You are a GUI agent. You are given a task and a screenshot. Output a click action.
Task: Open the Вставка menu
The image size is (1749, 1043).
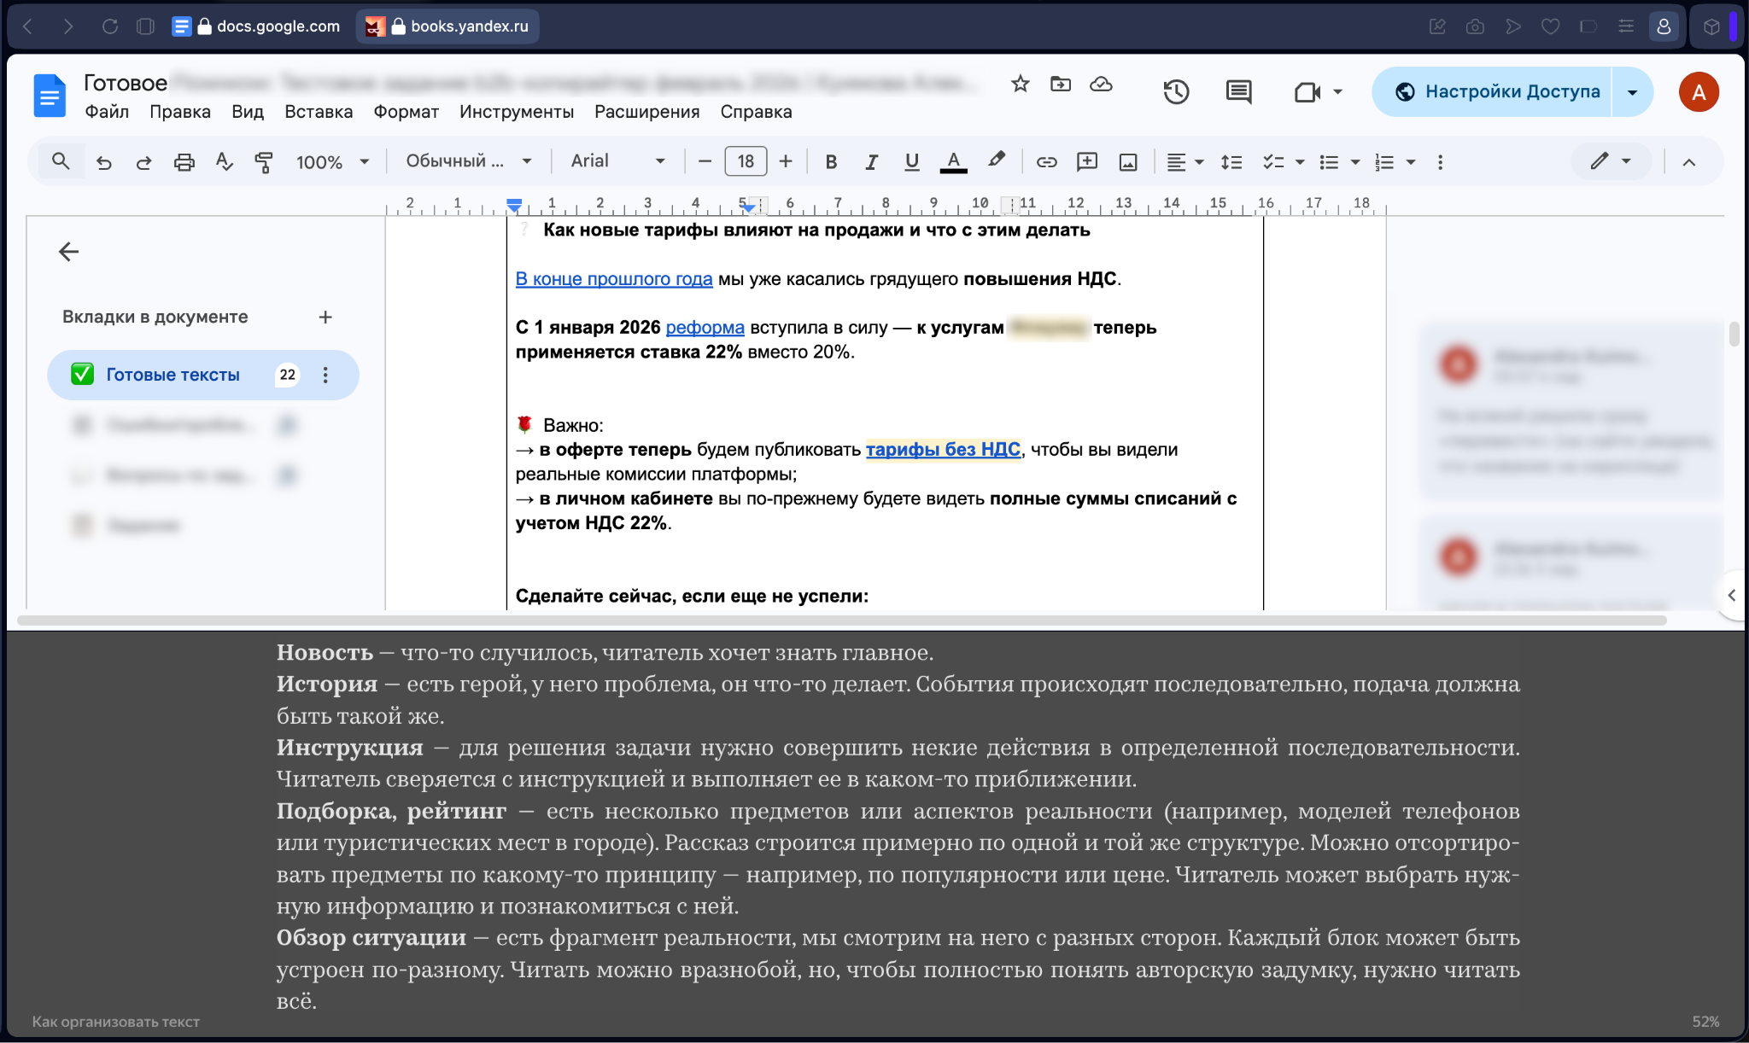pyautogui.click(x=319, y=112)
